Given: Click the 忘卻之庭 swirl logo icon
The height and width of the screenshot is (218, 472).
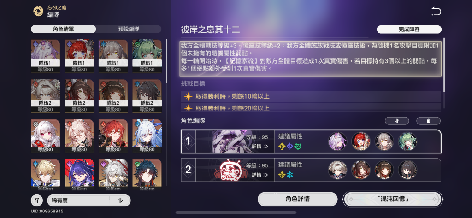Looking at the screenshot, I should click(x=38, y=12).
